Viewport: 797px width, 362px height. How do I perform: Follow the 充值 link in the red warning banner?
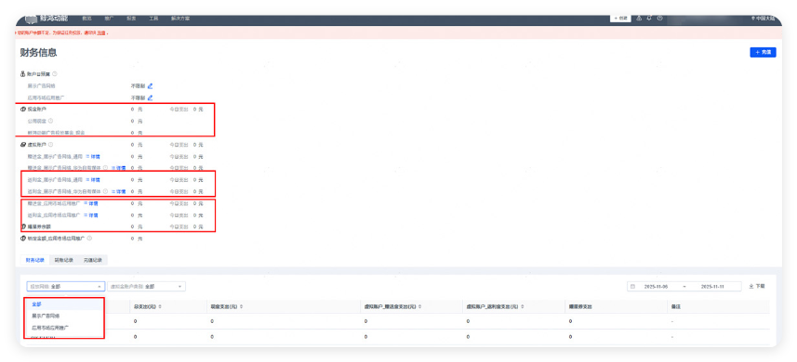(x=101, y=33)
